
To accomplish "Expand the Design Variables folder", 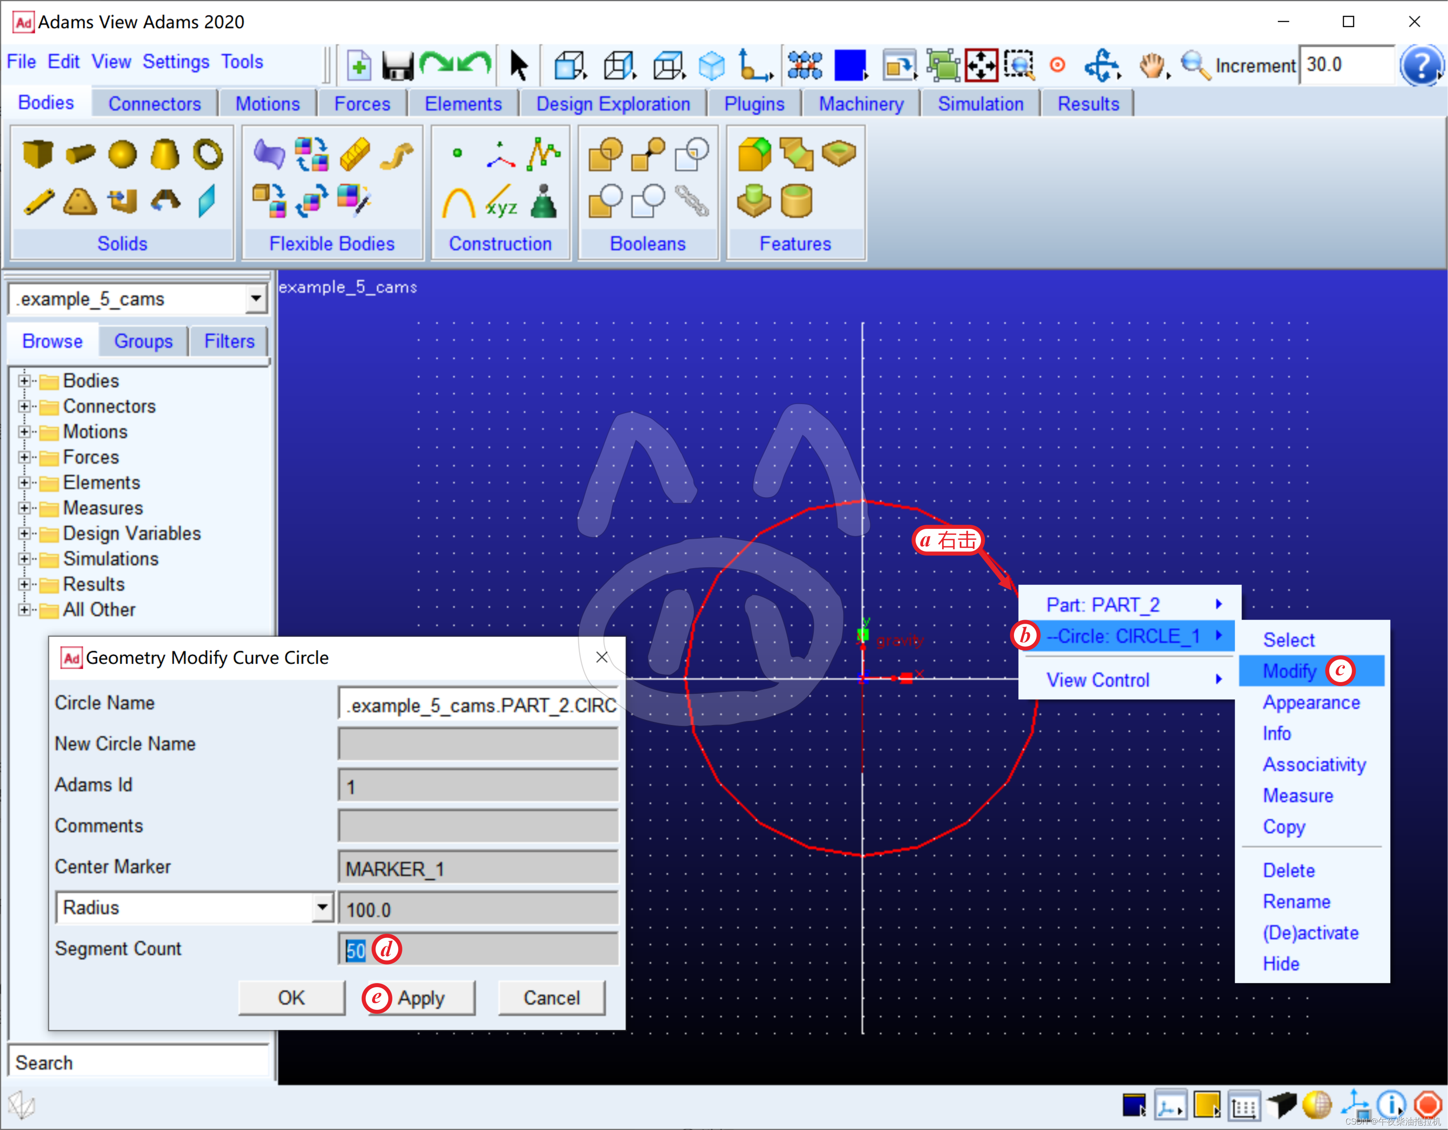I will tap(24, 533).
